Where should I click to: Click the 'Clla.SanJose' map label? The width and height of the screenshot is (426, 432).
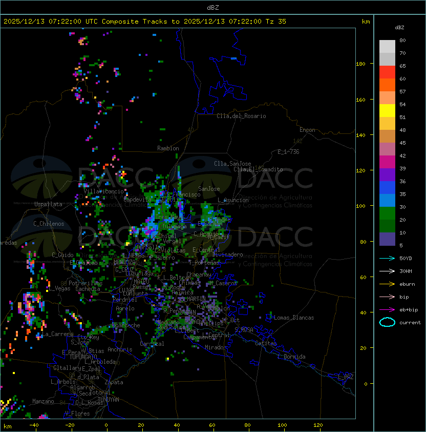point(232,164)
